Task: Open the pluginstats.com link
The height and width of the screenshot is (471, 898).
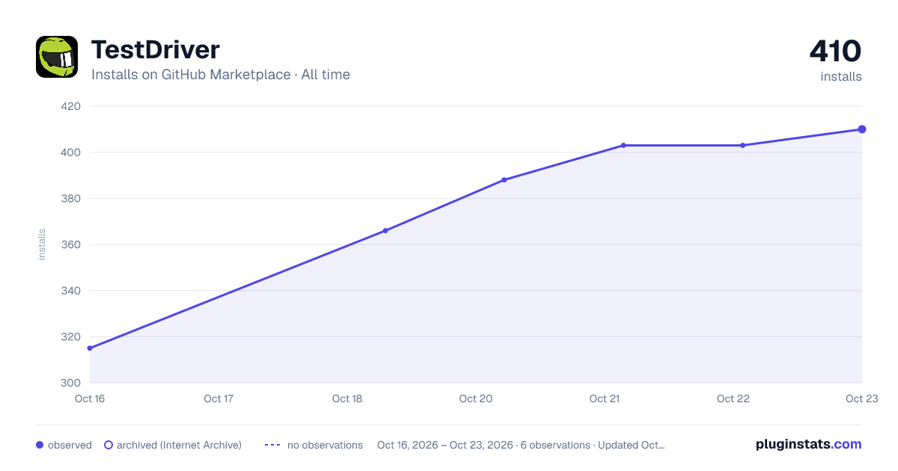Action: (809, 444)
